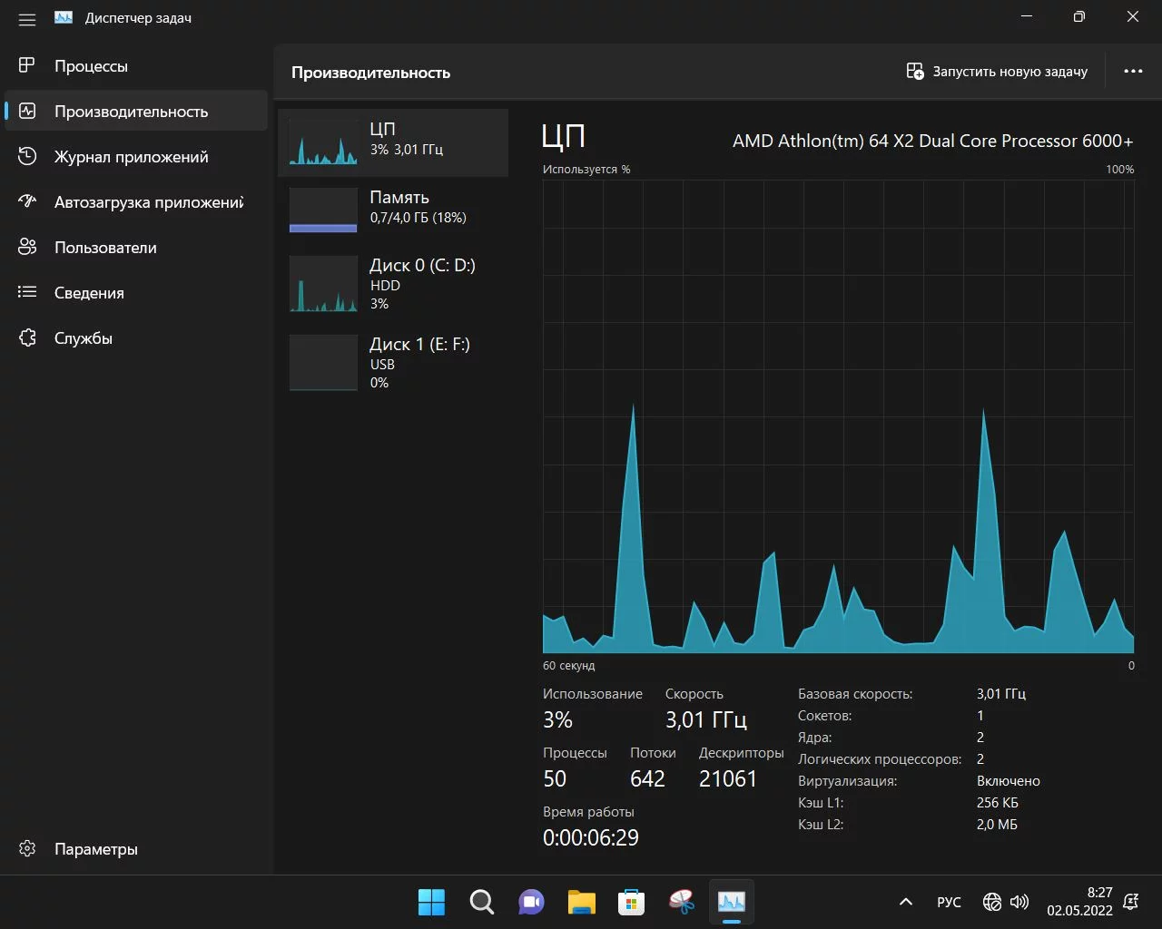Open the taskbar volume speaker icon
Image resolution: width=1162 pixels, height=929 pixels.
pyautogui.click(x=1019, y=902)
